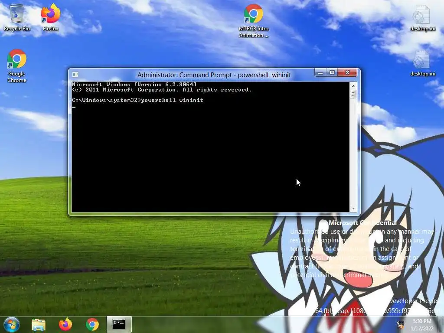The width and height of the screenshot is (444, 333).
Task: Launch Firefox from the desktop shortcut
Action: (x=50, y=17)
